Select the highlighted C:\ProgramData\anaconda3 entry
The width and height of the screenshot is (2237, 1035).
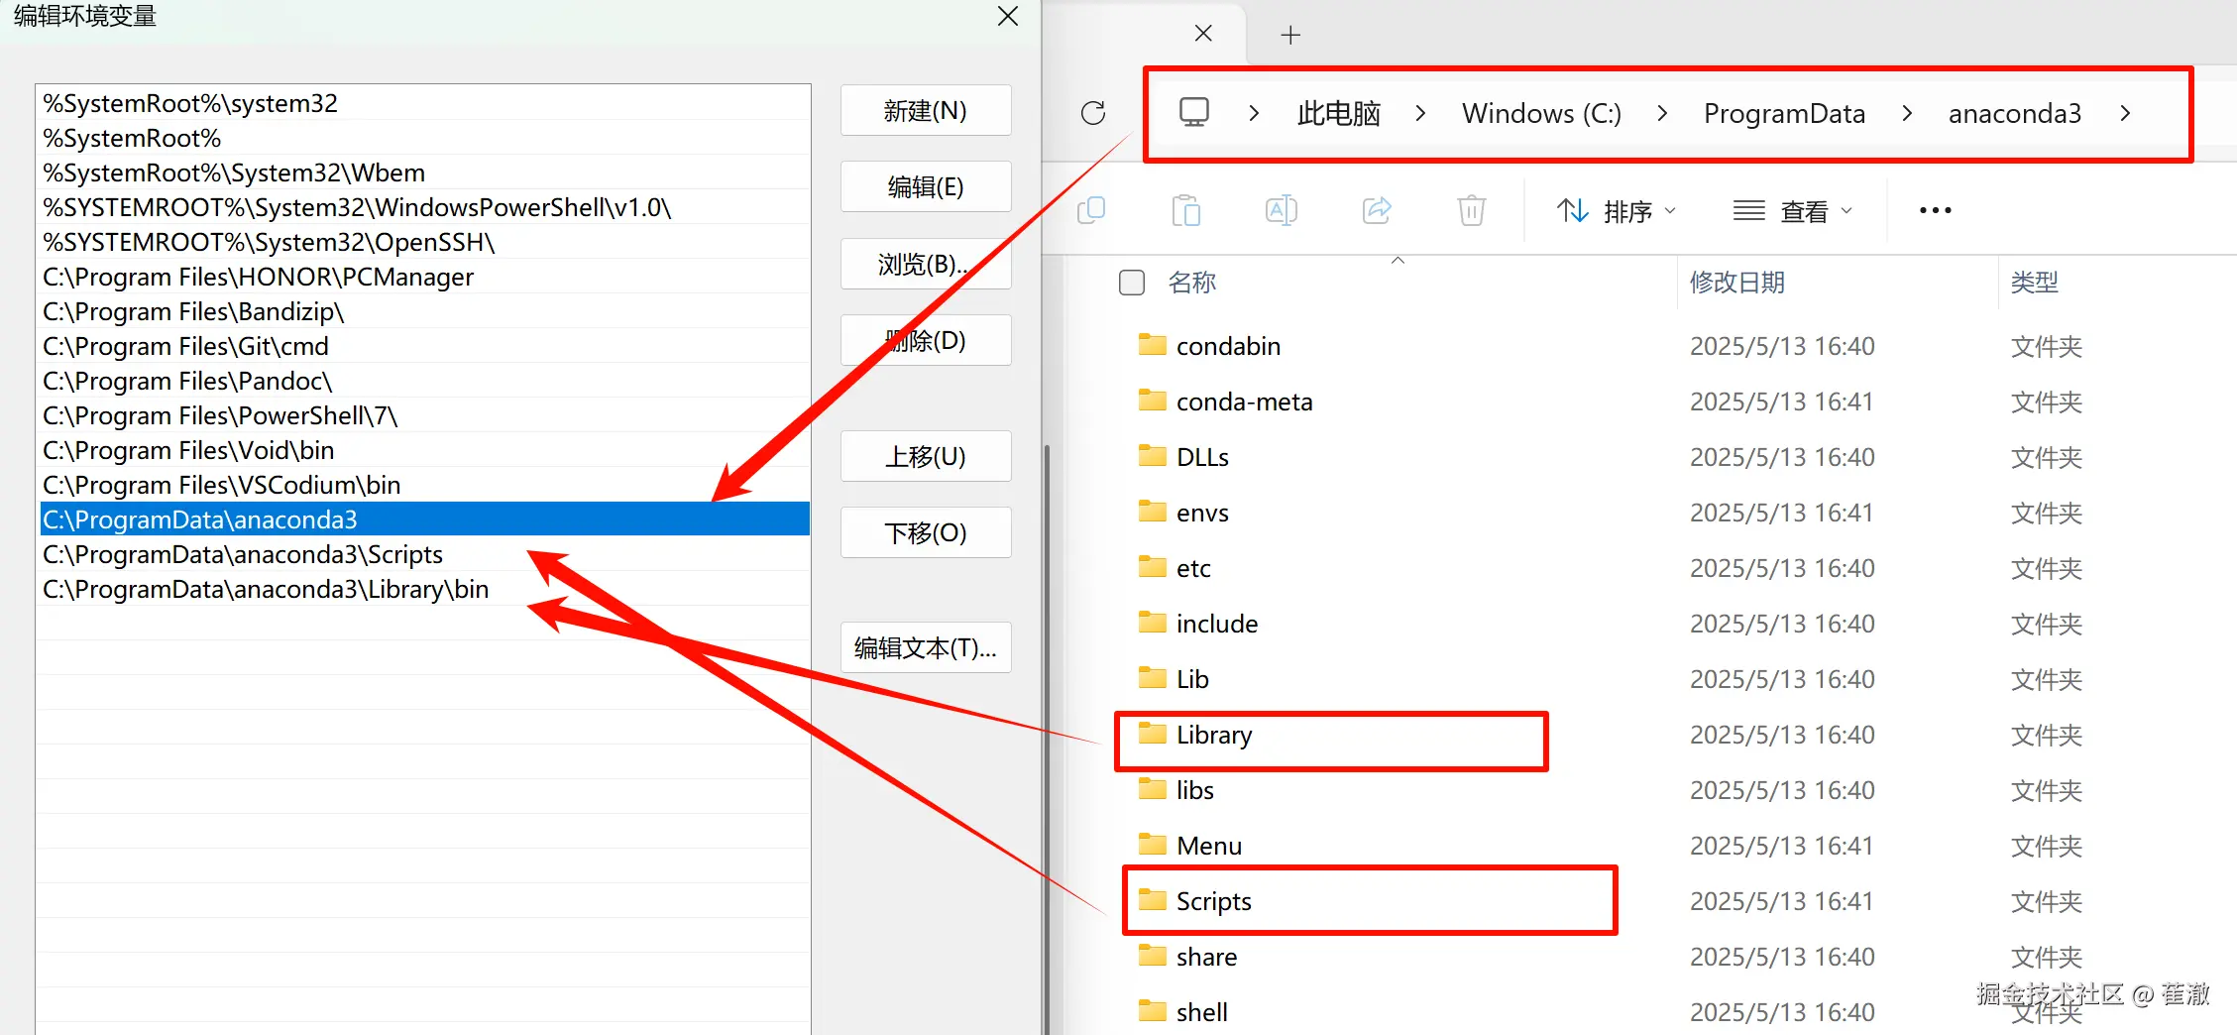click(424, 519)
